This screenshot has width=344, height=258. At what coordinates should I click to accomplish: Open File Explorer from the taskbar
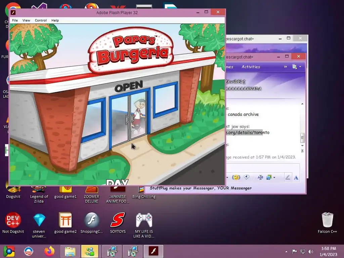coord(70,251)
